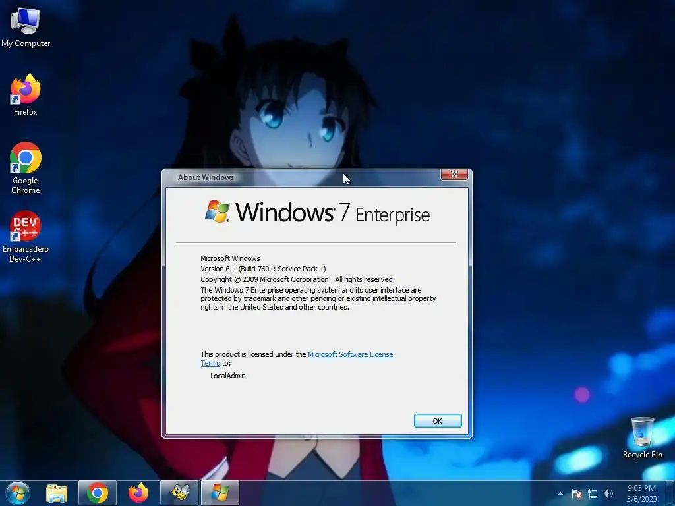
Task: Select the Embarcadero Dev-C++ desktop shortcut
Action: (x=26, y=237)
